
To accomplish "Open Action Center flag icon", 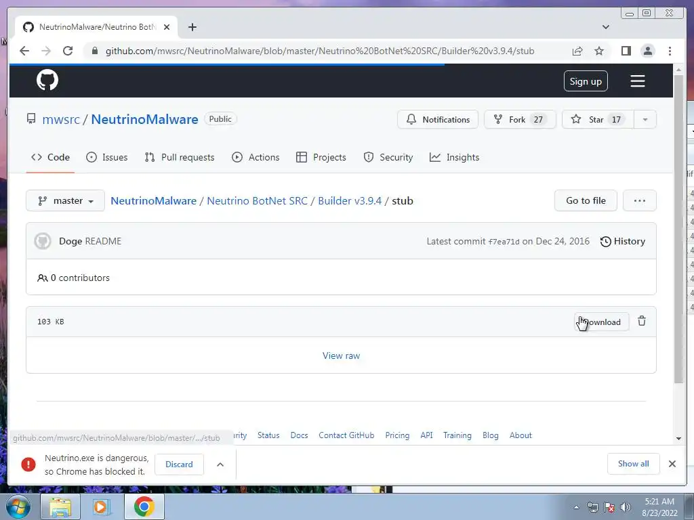I will coord(609,507).
